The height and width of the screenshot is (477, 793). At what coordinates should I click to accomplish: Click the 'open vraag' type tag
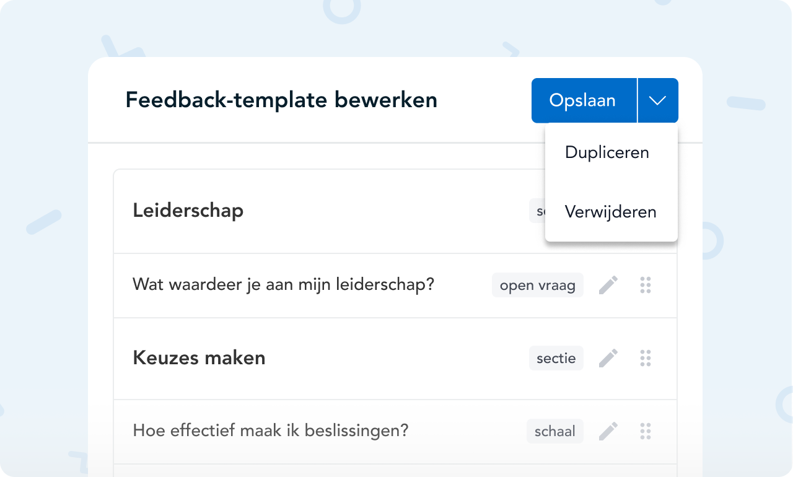pyautogui.click(x=537, y=286)
